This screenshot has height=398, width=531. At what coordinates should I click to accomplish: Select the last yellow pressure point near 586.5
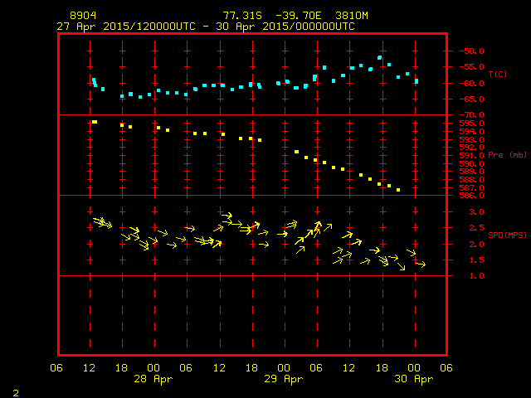point(398,190)
